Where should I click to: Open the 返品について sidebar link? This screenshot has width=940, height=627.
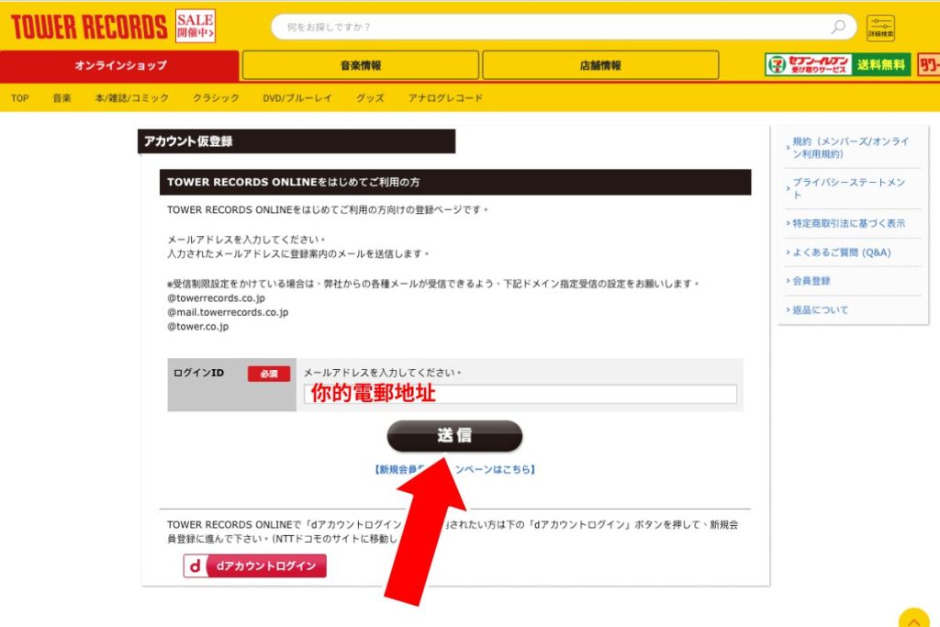point(820,310)
